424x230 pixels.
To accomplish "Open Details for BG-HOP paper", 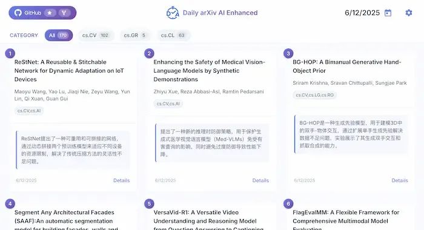I will pyautogui.click(x=400, y=180).
